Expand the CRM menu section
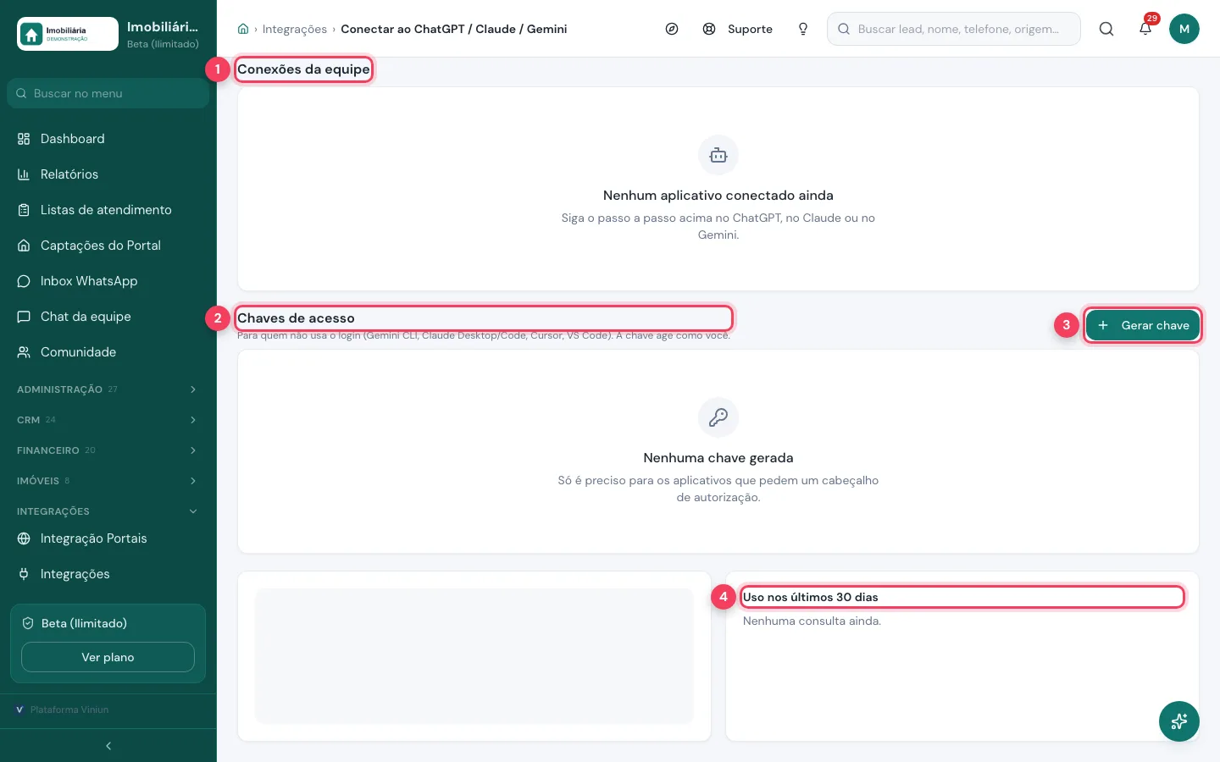Screen dimensions: 1220x762 click(108, 420)
